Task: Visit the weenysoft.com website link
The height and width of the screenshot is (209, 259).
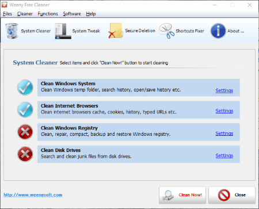Action: [33, 195]
